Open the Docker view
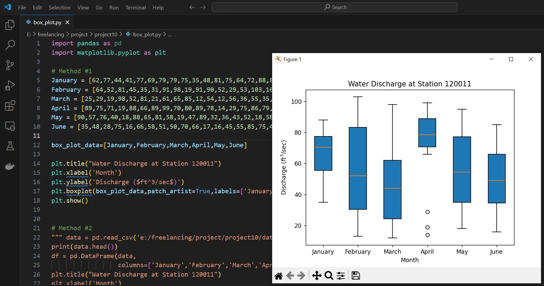 [10, 166]
